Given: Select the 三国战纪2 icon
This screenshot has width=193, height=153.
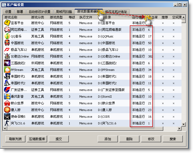Looking at the screenshot, I should tap(7, 63).
